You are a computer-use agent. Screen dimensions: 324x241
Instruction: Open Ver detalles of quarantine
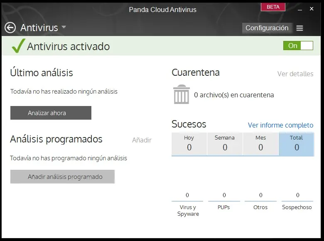295,74
